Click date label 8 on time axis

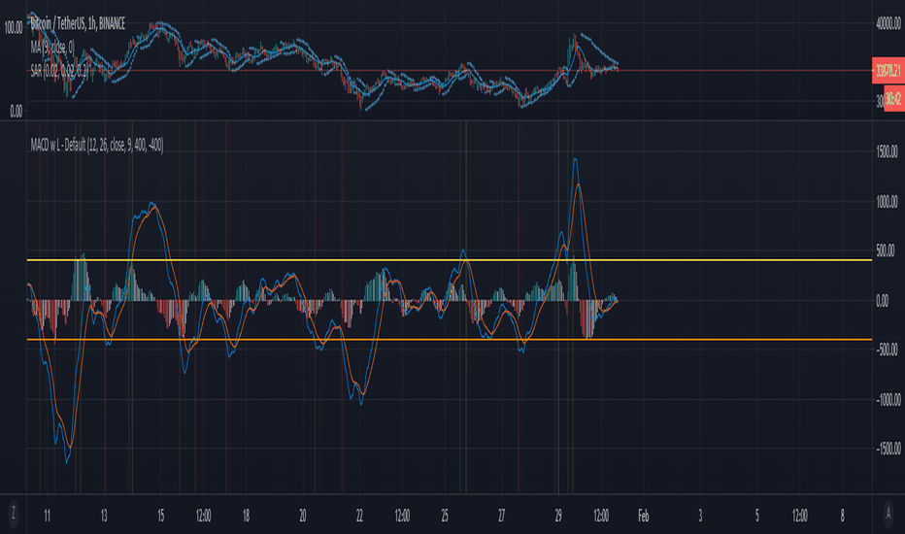pyautogui.click(x=842, y=516)
